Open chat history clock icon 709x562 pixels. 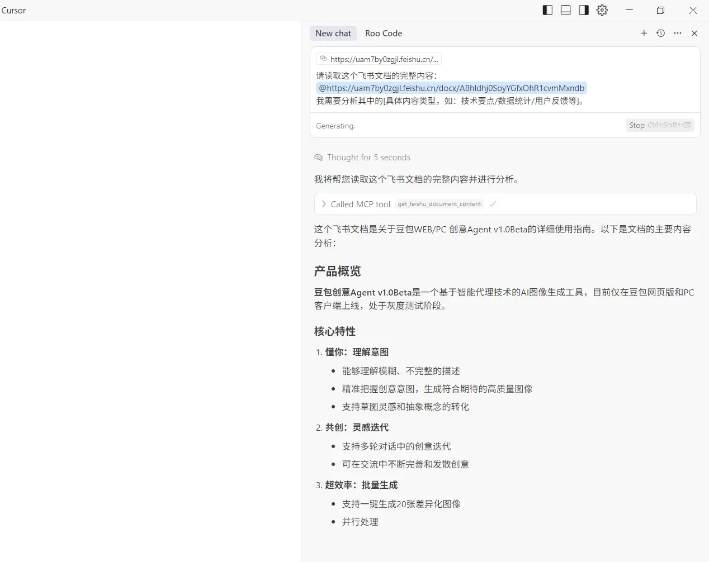[661, 34]
